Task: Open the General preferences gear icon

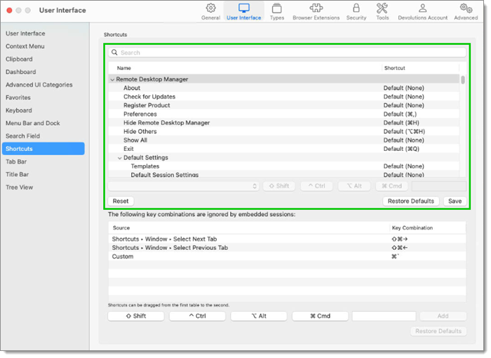Action: tap(210, 8)
